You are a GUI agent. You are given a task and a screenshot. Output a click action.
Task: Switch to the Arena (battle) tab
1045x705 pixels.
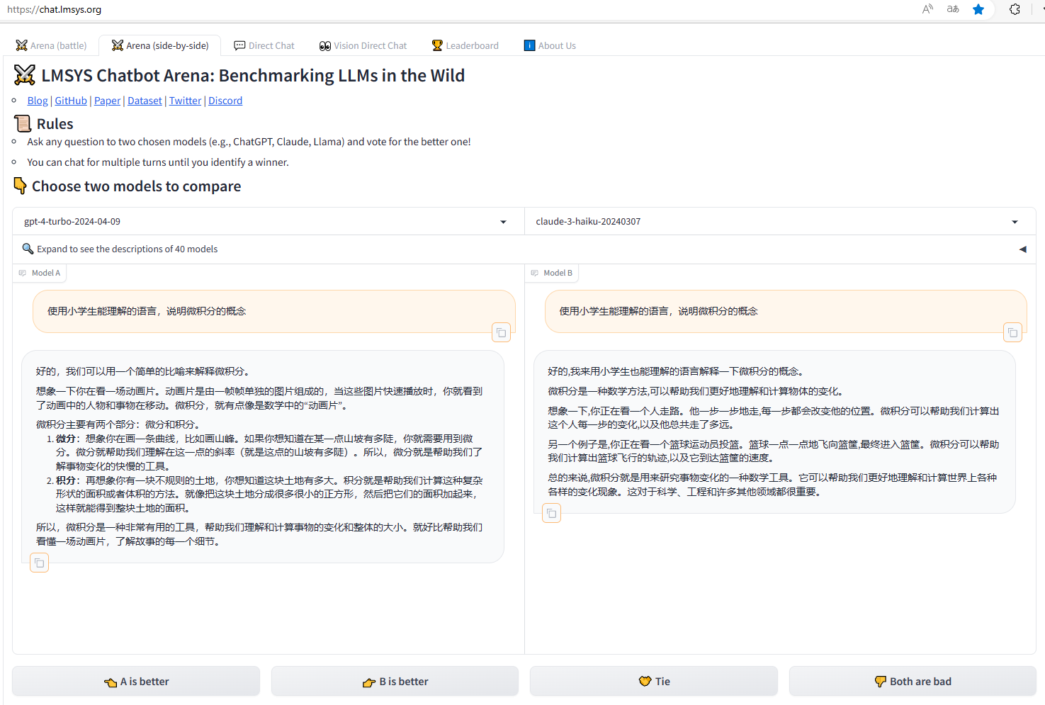click(x=51, y=45)
